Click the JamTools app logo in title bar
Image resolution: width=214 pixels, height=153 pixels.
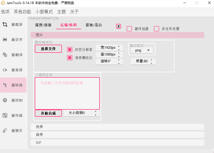[3, 3]
